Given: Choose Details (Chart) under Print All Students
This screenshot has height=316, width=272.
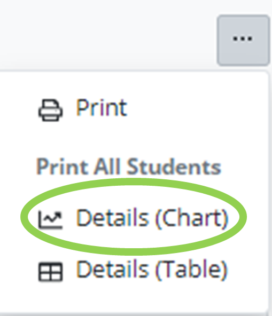Looking at the screenshot, I should [133, 218].
